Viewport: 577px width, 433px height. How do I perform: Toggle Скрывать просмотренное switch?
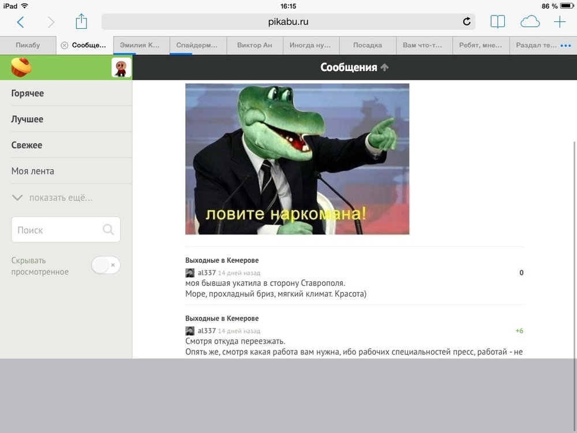pyautogui.click(x=106, y=266)
